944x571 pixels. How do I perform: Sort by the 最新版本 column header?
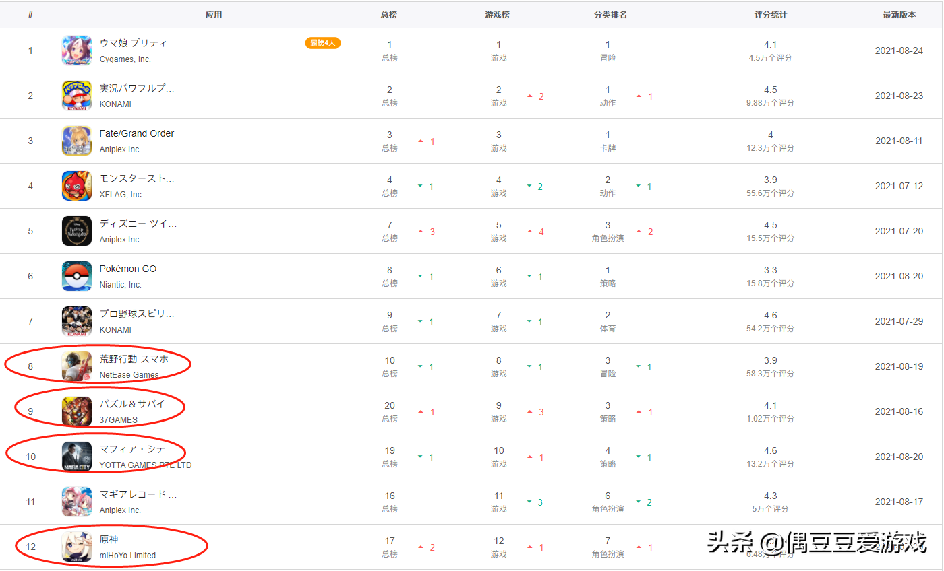tap(899, 15)
